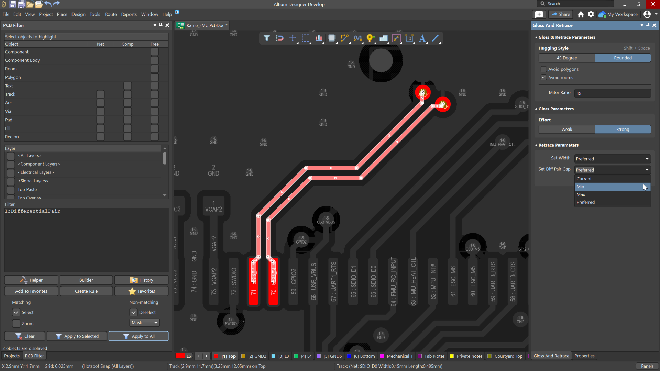
Task: Open the selection filter tool
Action: (267, 38)
